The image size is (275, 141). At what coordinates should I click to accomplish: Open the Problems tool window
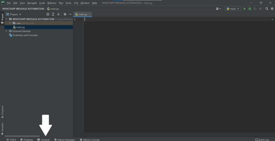pos(27,140)
